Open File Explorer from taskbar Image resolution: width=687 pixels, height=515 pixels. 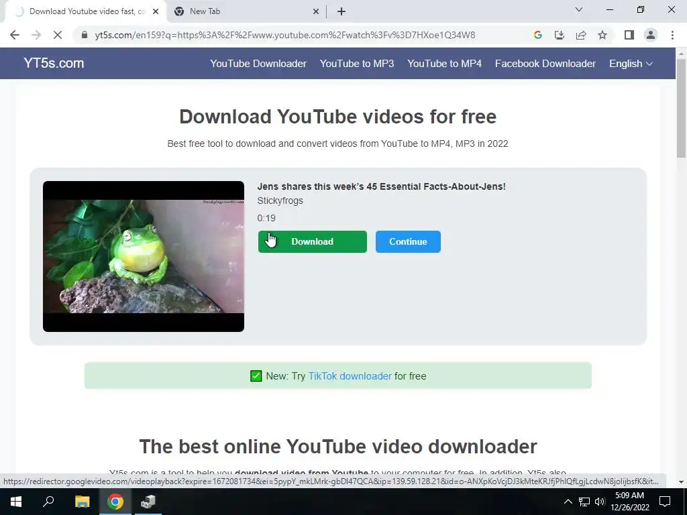click(82, 502)
